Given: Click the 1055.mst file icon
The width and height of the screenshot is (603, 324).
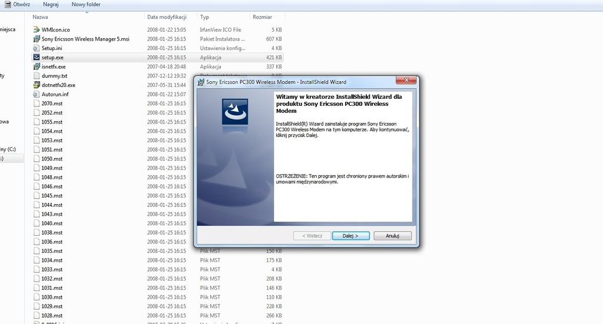Looking at the screenshot, I should [36, 122].
